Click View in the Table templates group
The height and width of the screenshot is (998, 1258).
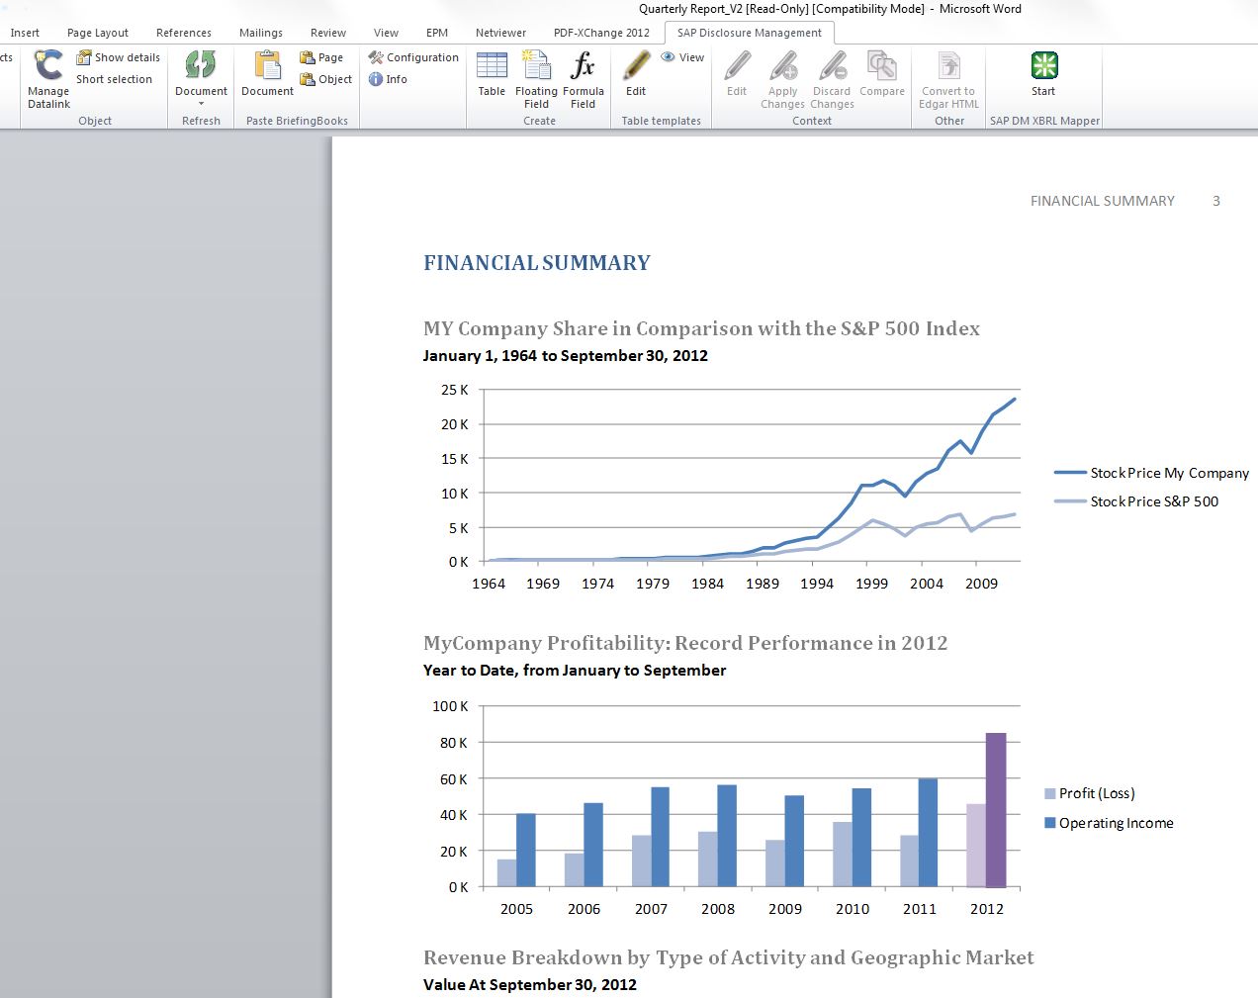coord(682,57)
